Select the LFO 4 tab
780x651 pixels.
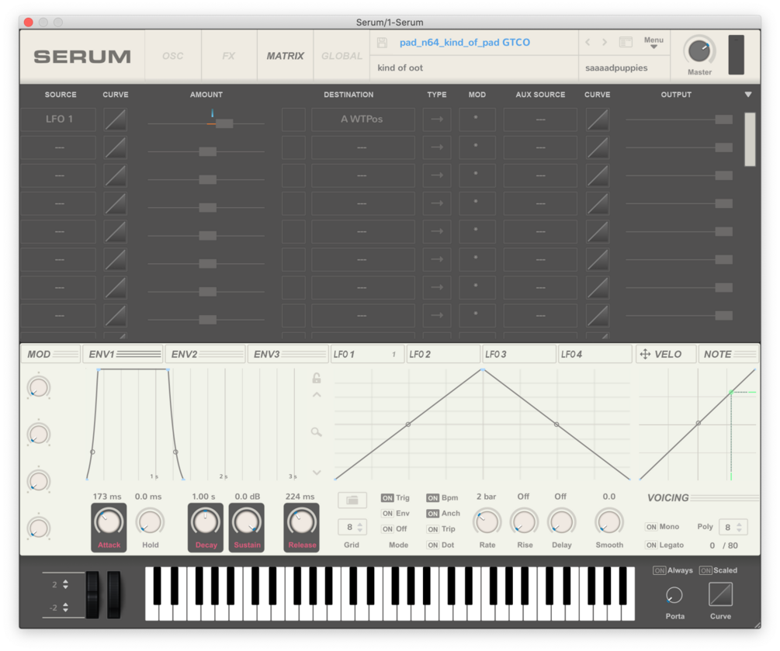coord(595,354)
